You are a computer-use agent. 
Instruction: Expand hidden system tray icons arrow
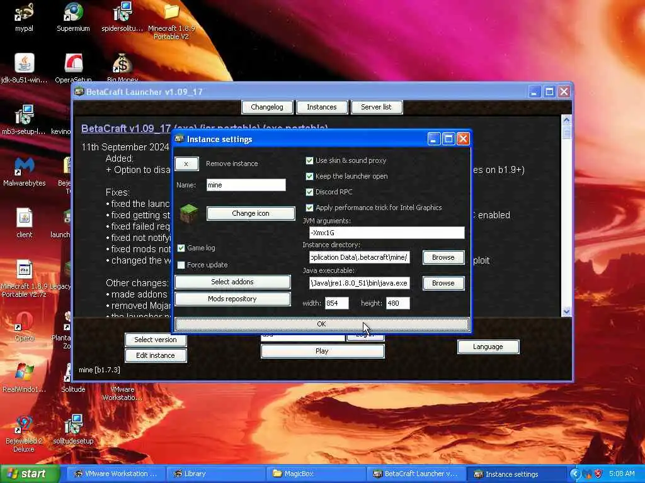click(574, 474)
